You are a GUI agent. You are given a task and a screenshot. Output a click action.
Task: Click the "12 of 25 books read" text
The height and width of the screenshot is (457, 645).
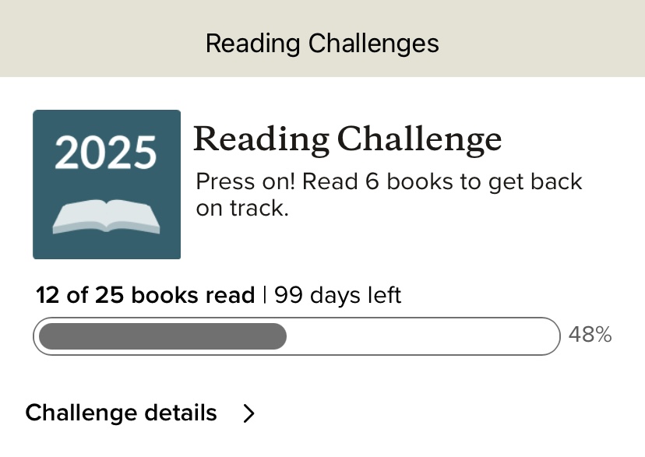[x=146, y=296]
